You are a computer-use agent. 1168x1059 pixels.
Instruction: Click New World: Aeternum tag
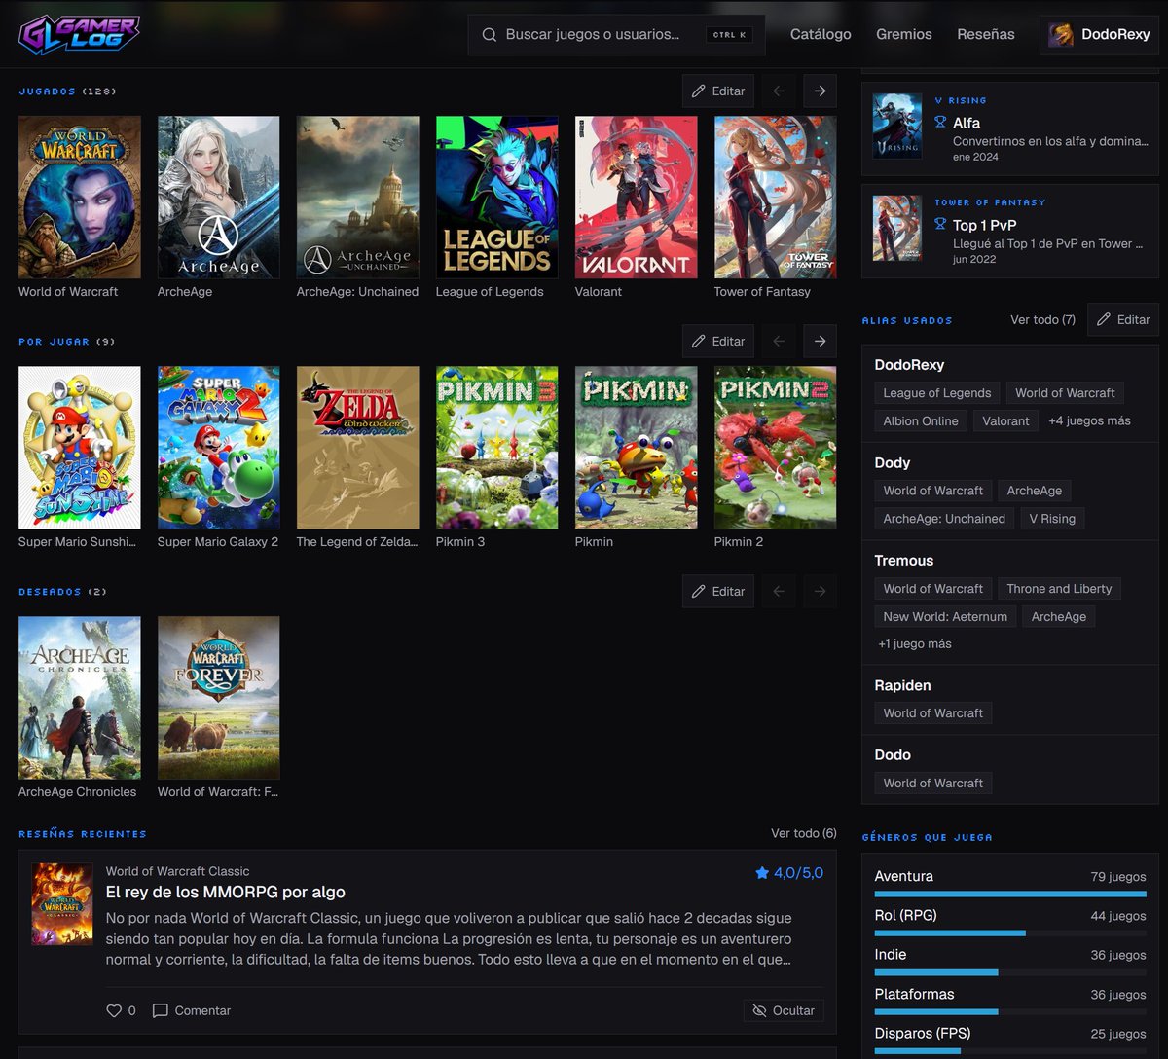(945, 616)
